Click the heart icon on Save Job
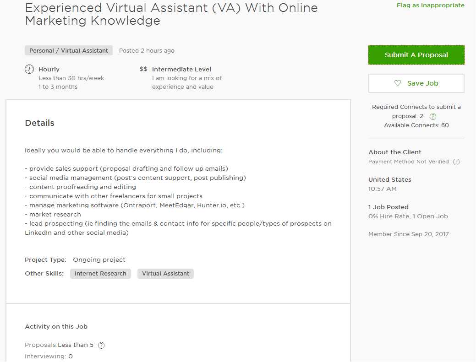This screenshot has width=476, height=362. [x=397, y=83]
